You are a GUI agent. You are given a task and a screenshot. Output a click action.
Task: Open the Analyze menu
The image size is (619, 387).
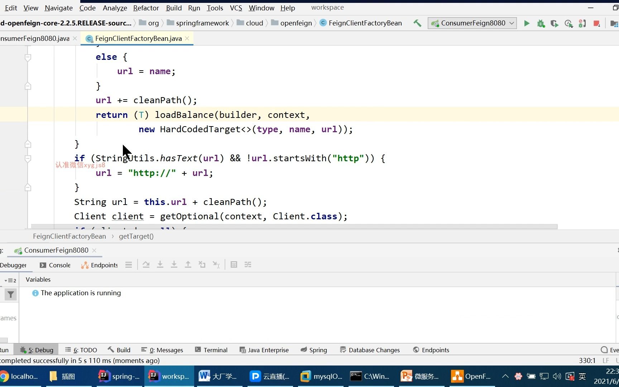click(115, 8)
